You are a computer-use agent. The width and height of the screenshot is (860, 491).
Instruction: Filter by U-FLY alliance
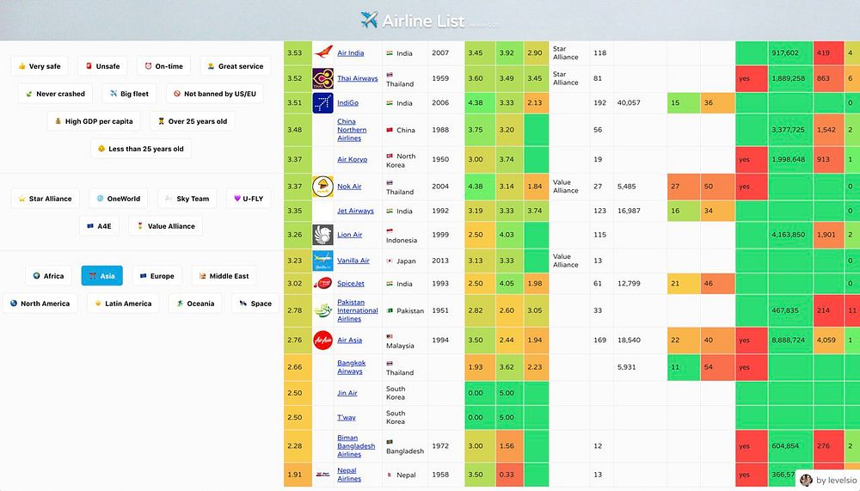249,198
